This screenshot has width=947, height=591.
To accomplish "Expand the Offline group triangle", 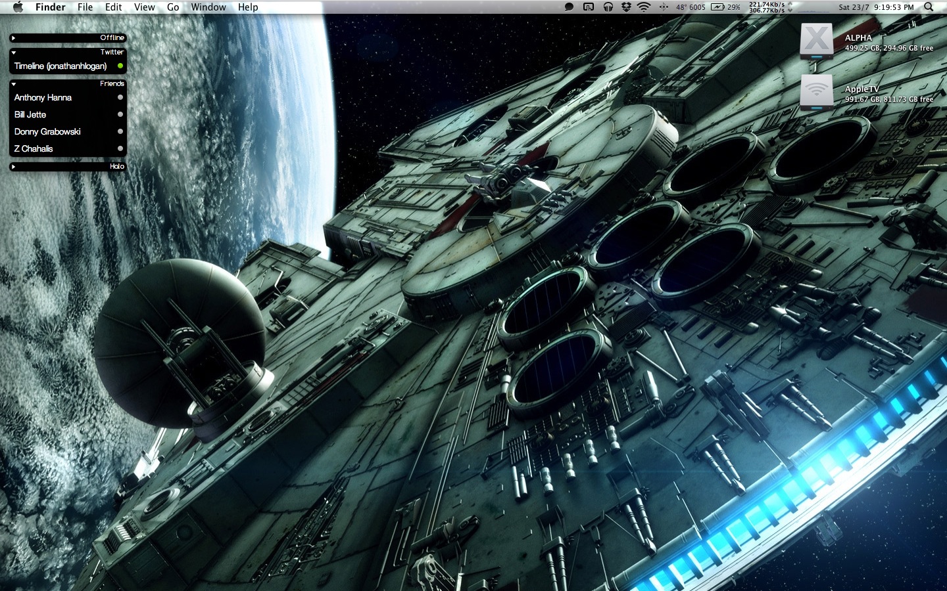I will click(x=13, y=38).
